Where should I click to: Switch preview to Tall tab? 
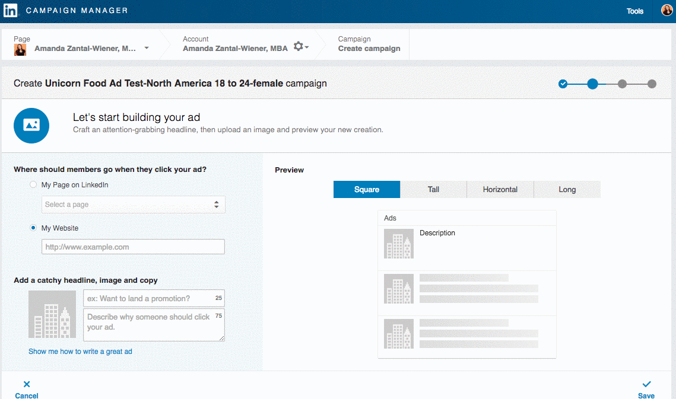tap(433, 190)
